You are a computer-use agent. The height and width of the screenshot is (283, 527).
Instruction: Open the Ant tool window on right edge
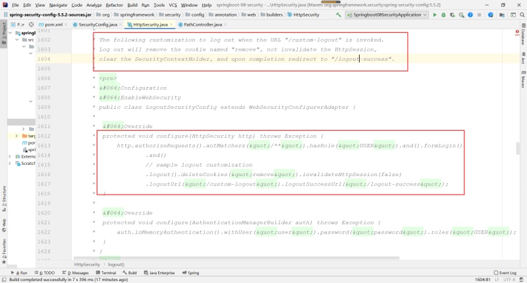tap(524, 58)
